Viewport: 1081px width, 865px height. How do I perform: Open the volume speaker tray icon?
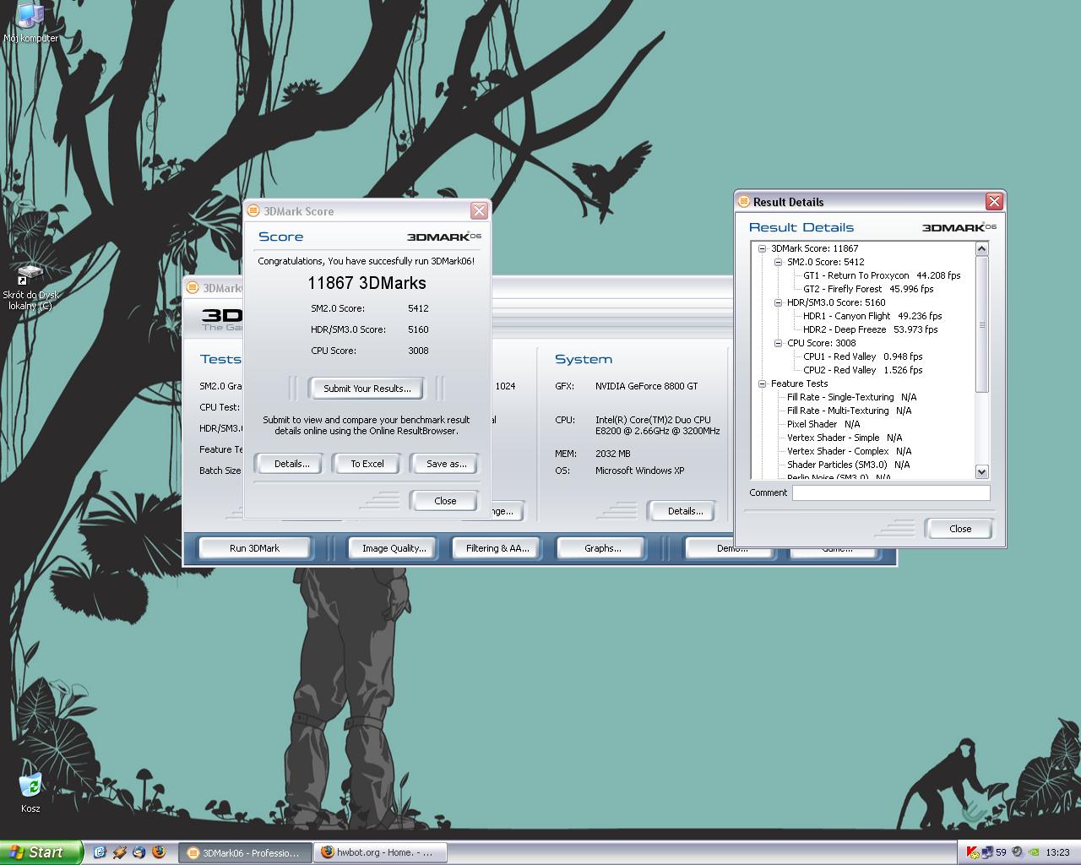1018,852
